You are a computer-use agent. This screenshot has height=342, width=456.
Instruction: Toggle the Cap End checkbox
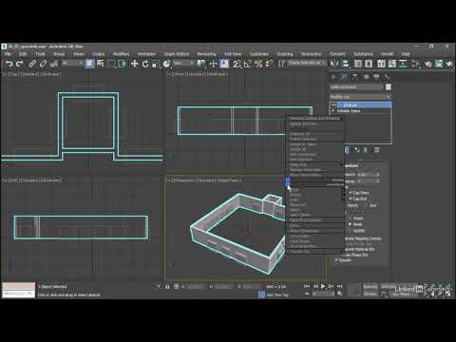pyautogui.click(x=351, y=199)
